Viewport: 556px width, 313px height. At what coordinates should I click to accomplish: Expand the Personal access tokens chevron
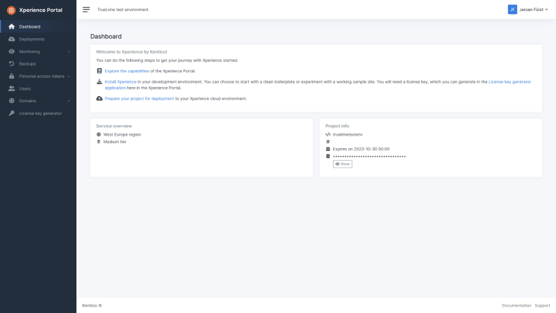69,77
